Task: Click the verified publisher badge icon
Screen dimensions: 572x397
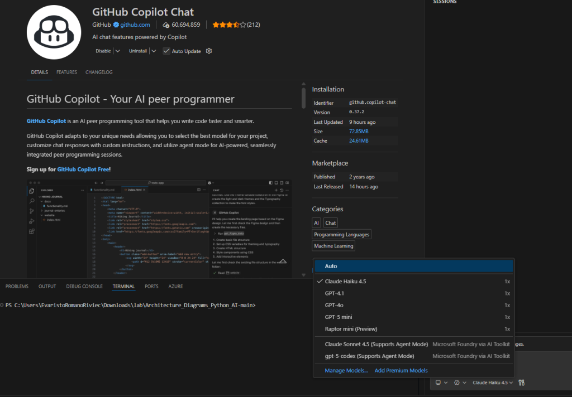Action: click(116, 25)
